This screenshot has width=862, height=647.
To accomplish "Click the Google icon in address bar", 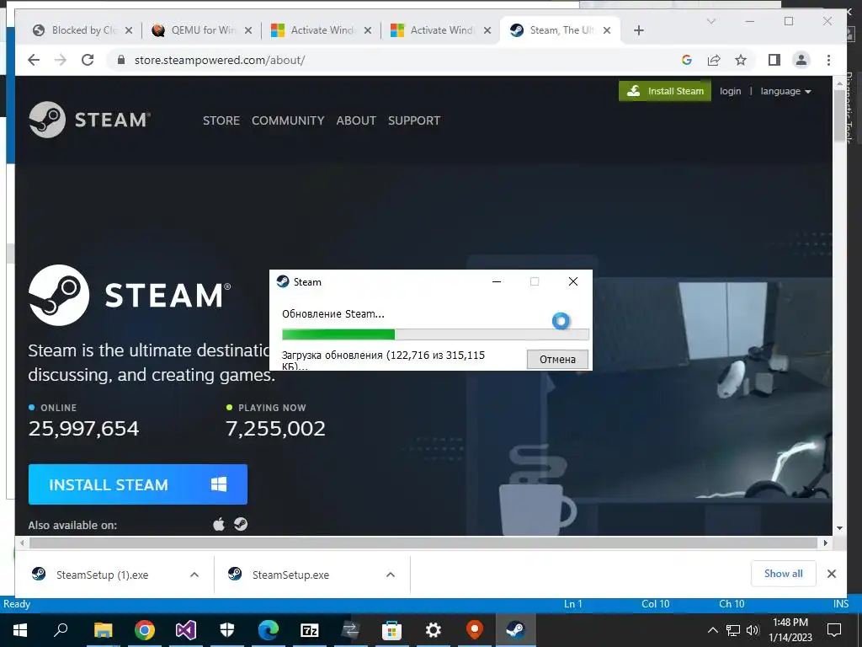I will coord(687,60).
